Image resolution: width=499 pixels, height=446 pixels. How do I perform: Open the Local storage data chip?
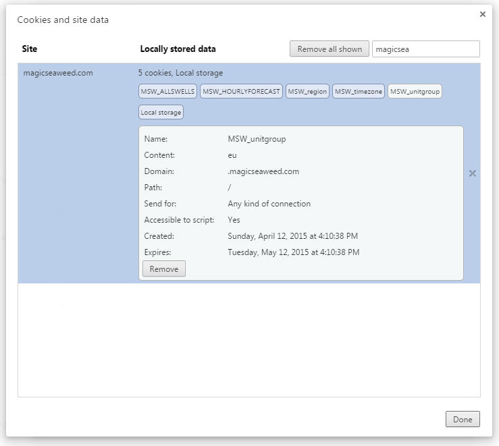[161, 113]
